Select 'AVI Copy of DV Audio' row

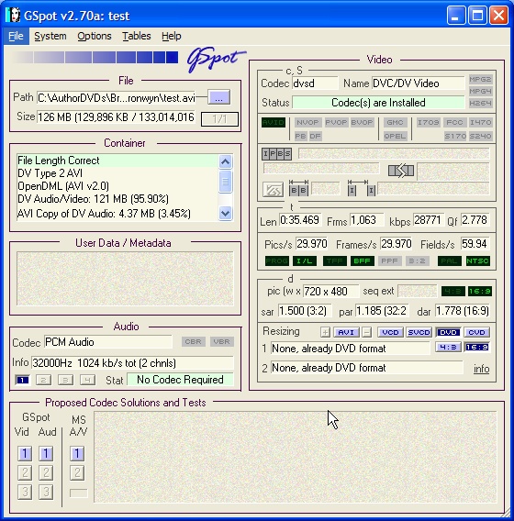click(x=117, y=213)
